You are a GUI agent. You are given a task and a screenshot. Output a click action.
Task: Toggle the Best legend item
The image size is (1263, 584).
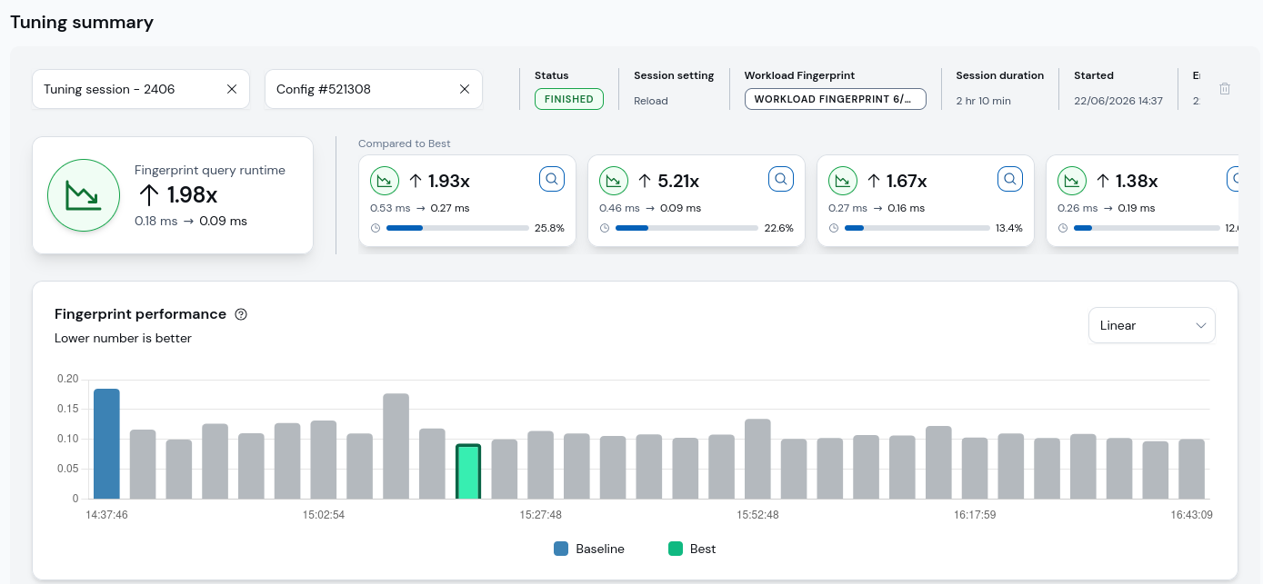tap(692, 549)
